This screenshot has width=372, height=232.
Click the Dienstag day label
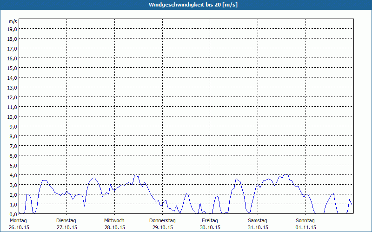point(66,221)
